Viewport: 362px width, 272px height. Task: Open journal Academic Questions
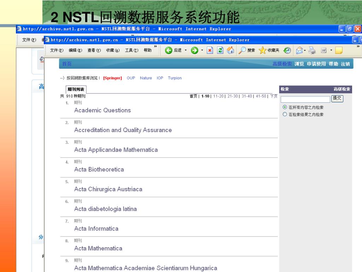103,110
